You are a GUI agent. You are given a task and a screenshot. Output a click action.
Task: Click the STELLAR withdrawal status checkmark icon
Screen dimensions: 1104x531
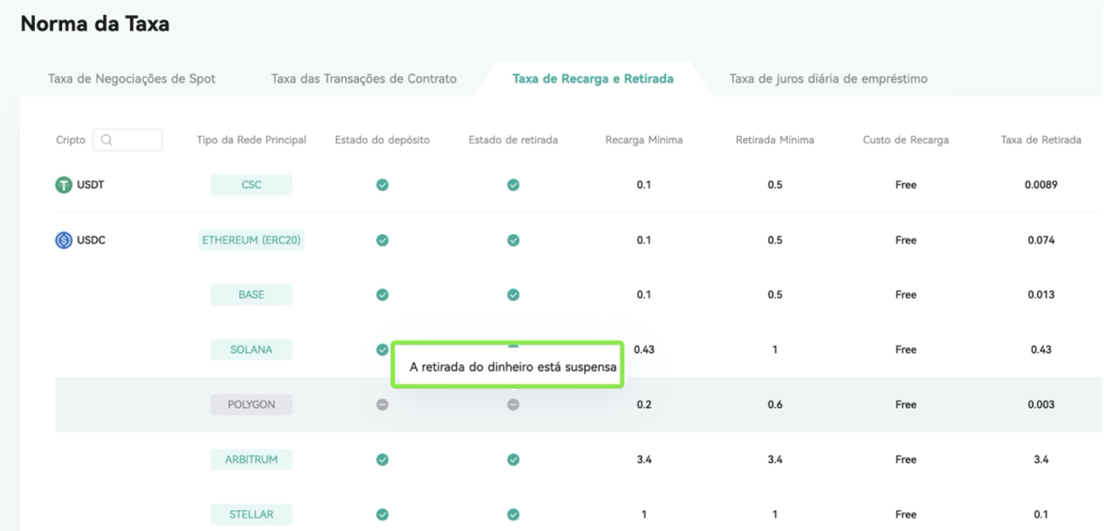click(513, 514)
